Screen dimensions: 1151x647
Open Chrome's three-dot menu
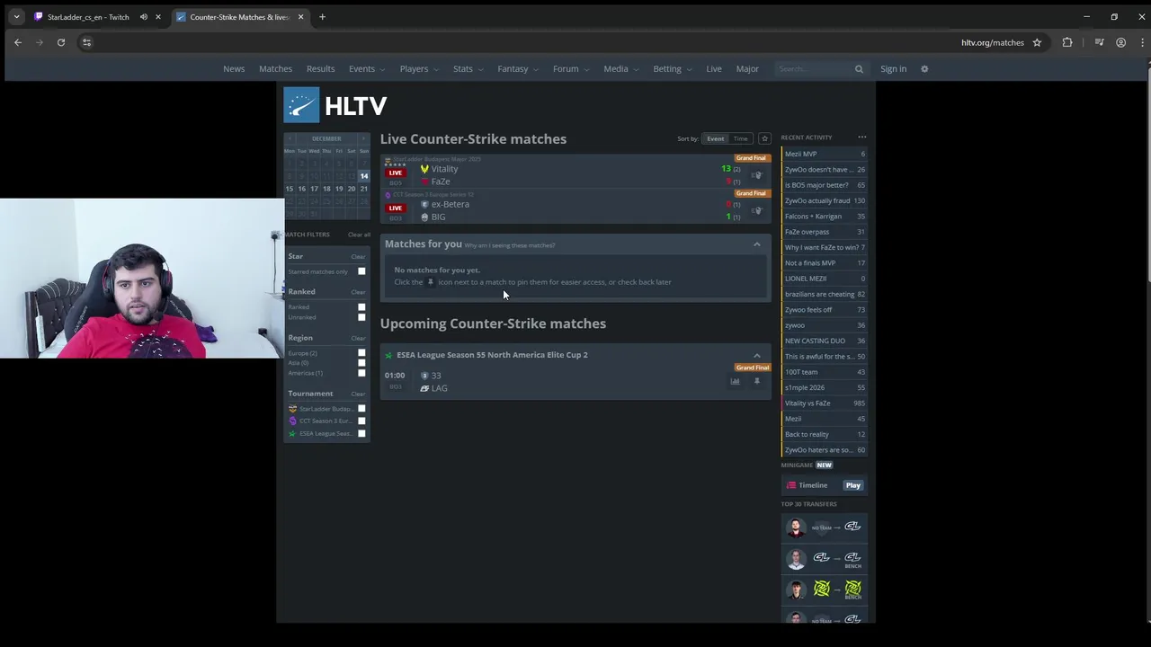pyautogui.click(x=1142, y=42)
